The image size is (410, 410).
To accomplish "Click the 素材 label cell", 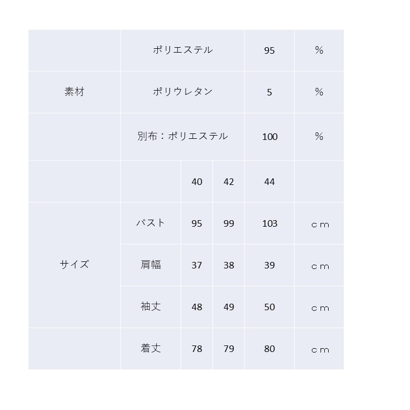I will 74,92.
